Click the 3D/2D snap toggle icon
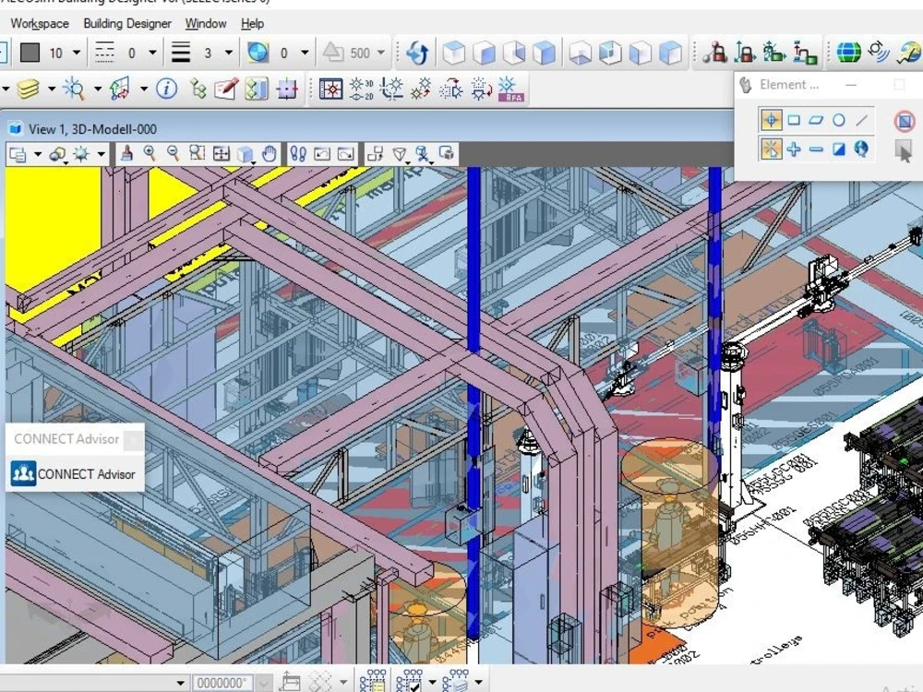Viewport: 923px width, 692px height. point(360,89)
